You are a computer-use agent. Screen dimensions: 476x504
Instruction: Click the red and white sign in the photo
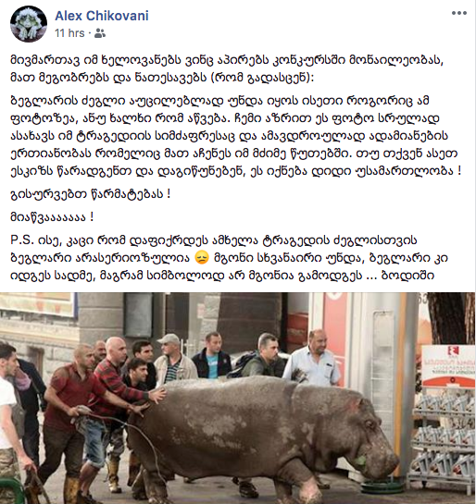coord(448,366)
